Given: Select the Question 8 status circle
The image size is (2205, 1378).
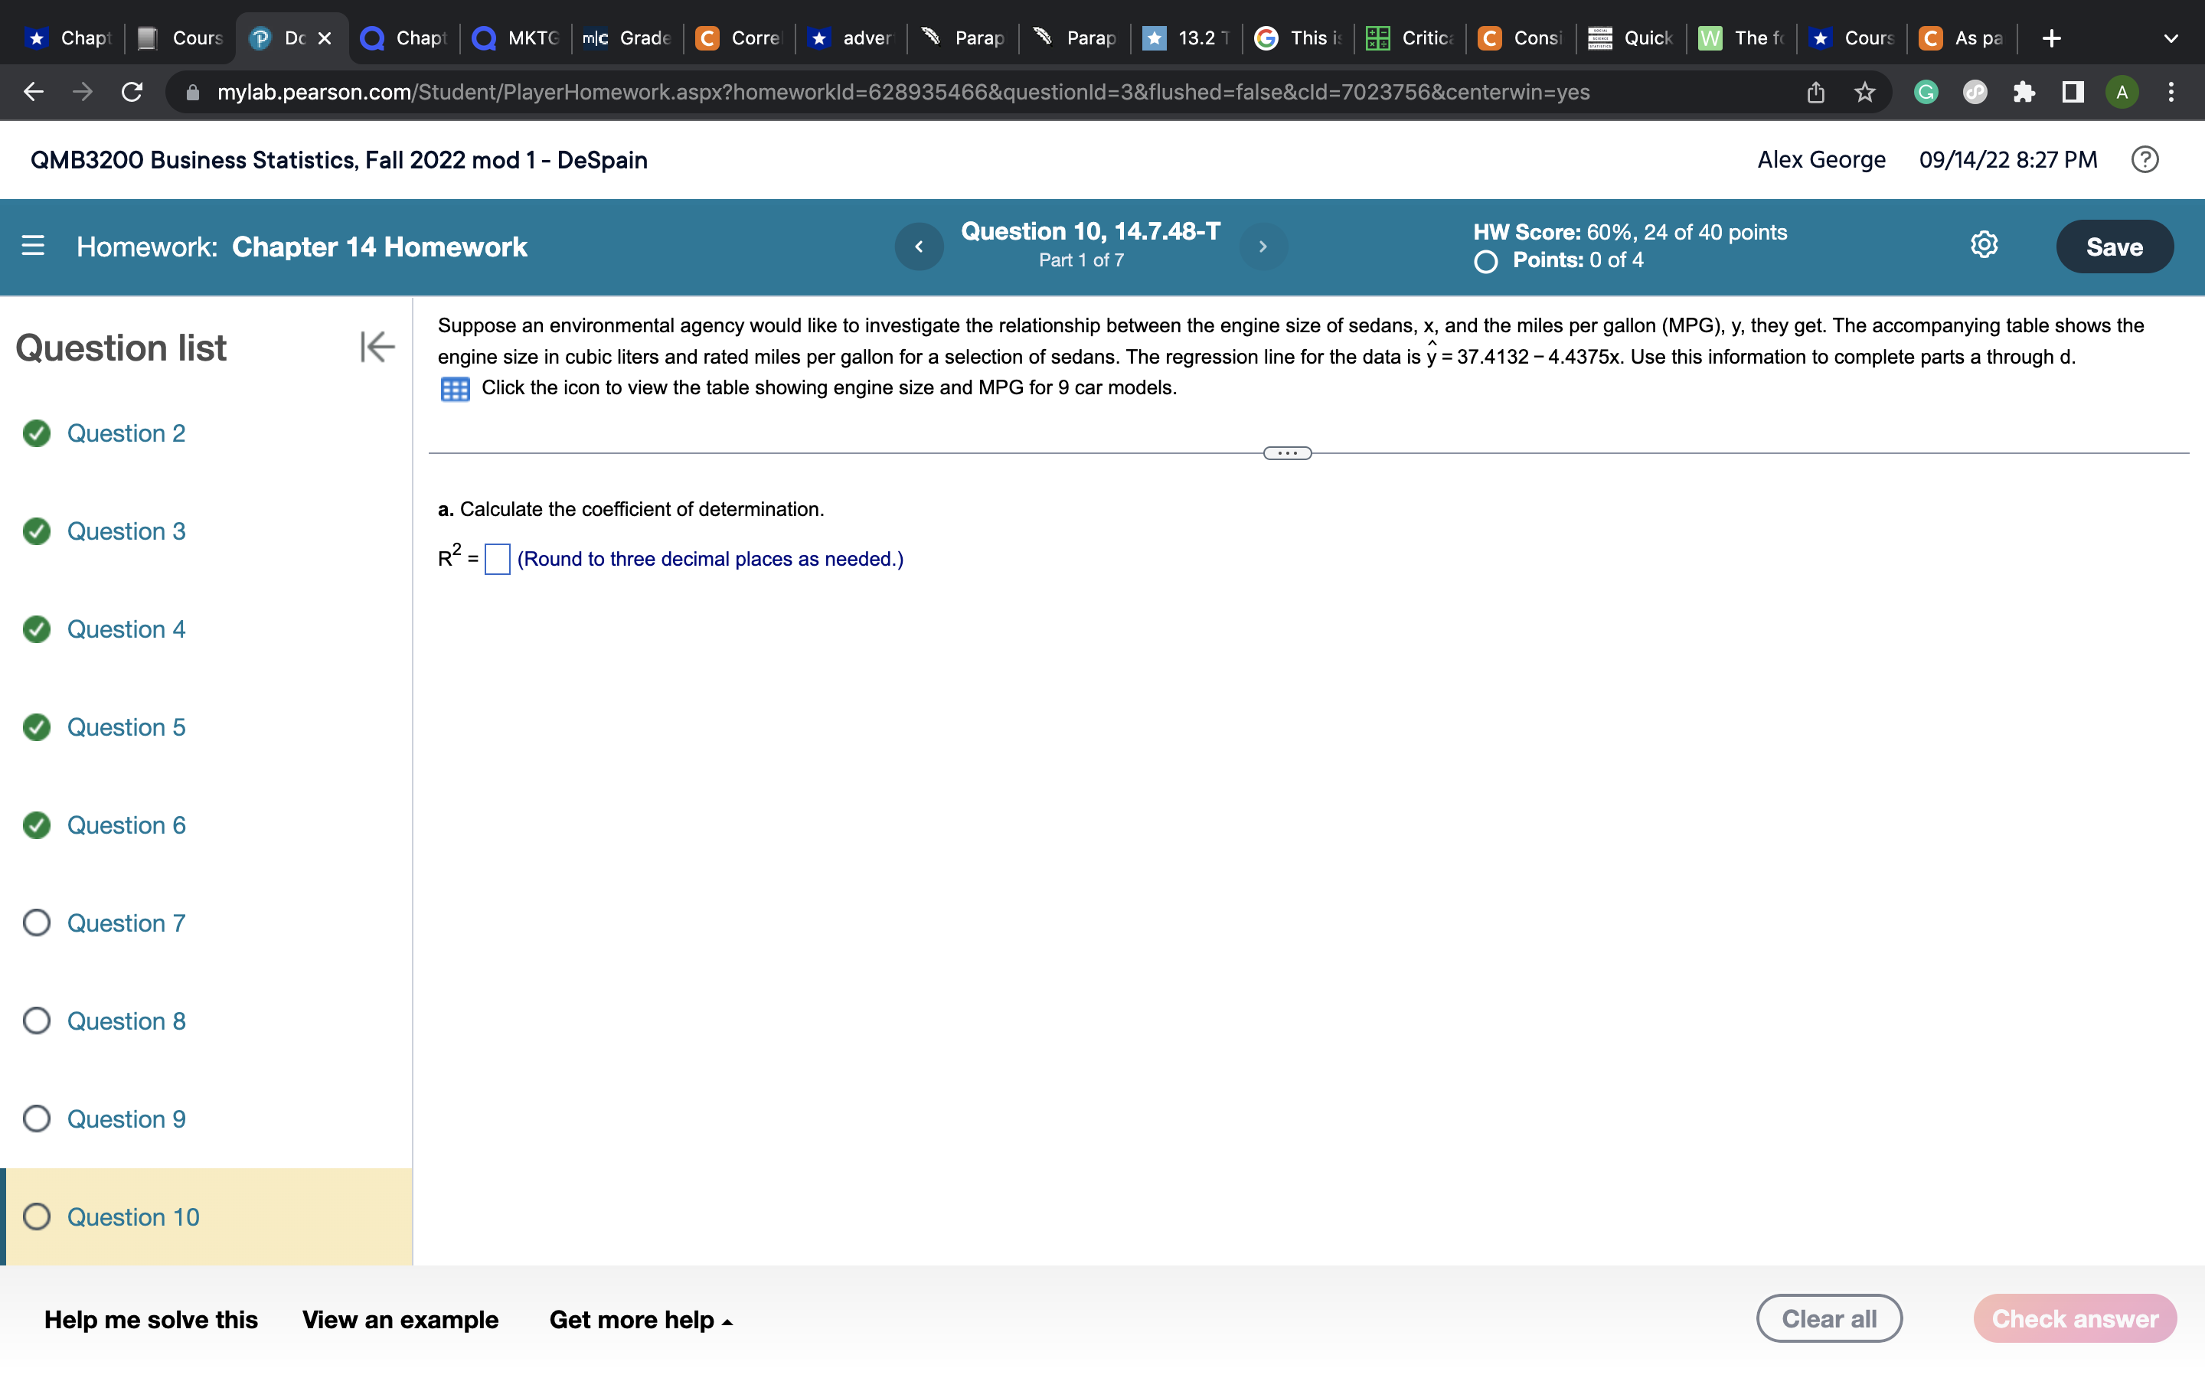Looking at the screenshot, I should click(x=37, y=1020).
